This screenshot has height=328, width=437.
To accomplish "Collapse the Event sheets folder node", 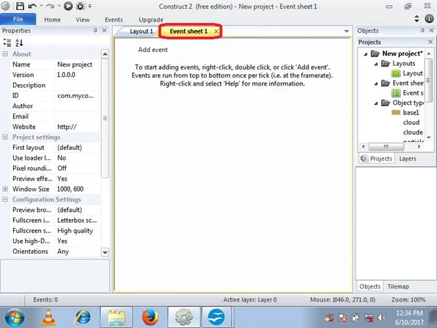I will click(376, 83).
